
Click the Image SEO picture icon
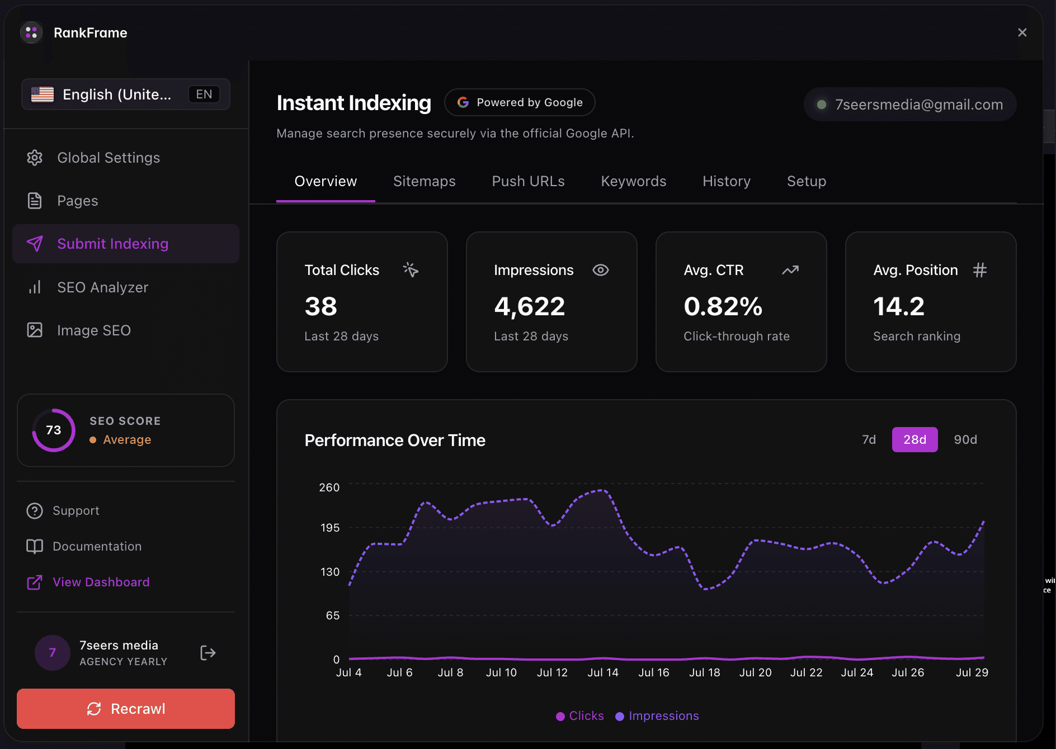[35, 330]
